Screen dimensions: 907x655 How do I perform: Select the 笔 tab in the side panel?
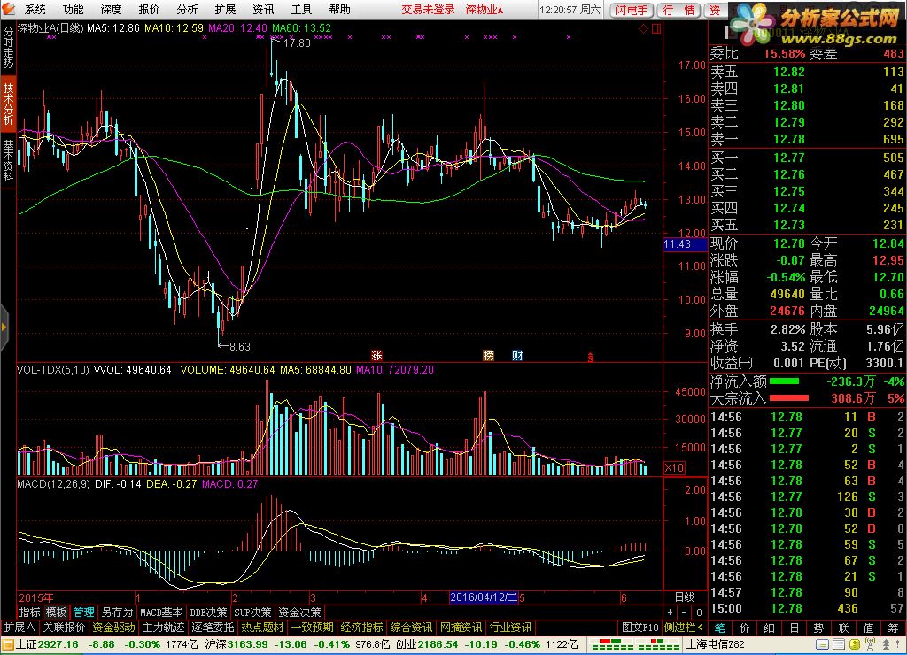pyautogui.click(x=719, y=628)
